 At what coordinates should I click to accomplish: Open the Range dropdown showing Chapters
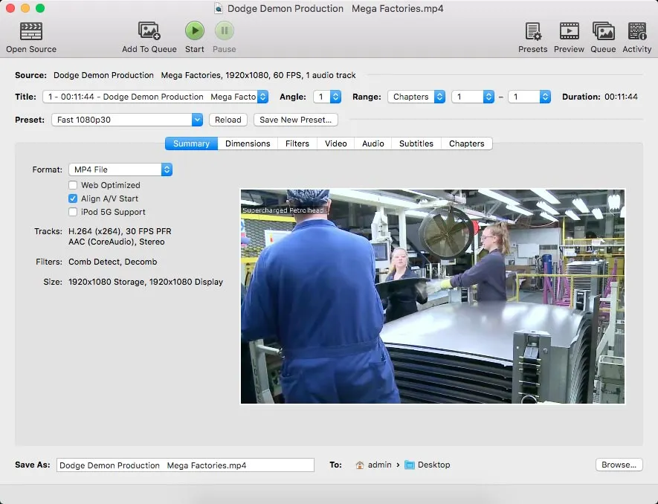(x=416, y=96)
